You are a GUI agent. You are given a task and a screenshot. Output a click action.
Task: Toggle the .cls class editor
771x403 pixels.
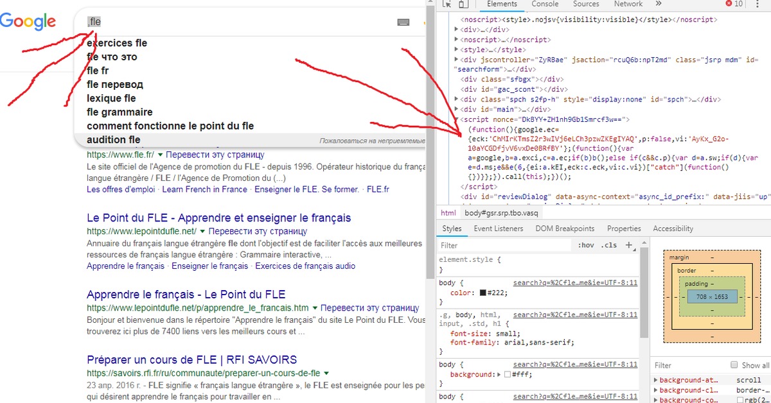[608, 245]
